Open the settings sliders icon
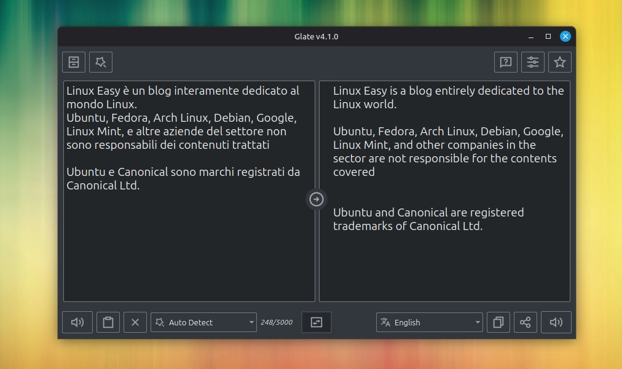The width and height of the screenshot is (622, 369). coord(533,61)
